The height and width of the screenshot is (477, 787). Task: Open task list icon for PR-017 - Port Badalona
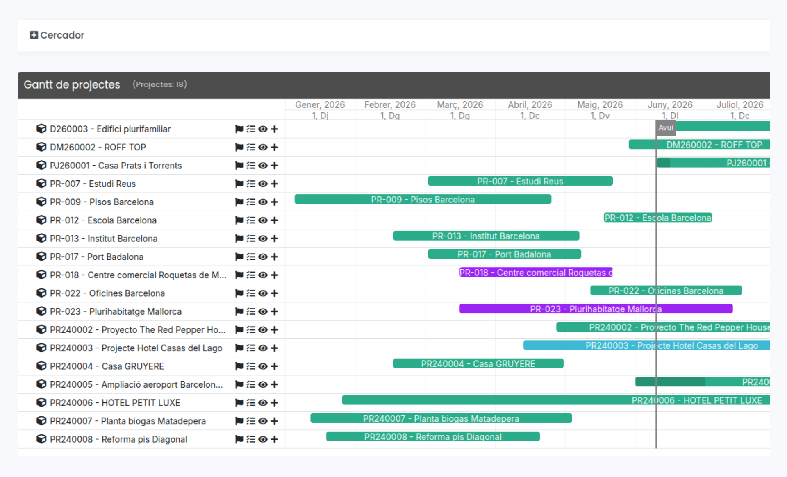click(251, 257)
